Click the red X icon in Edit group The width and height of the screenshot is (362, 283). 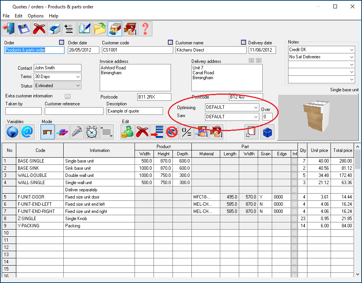(x=142, y=132)
